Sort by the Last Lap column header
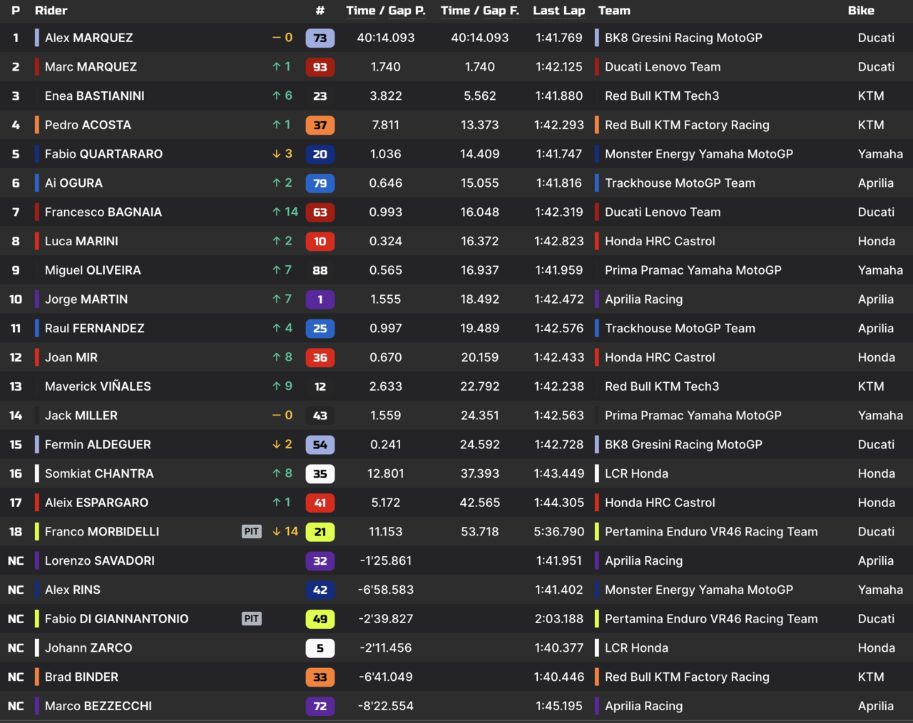 click(x=558, y=11)
